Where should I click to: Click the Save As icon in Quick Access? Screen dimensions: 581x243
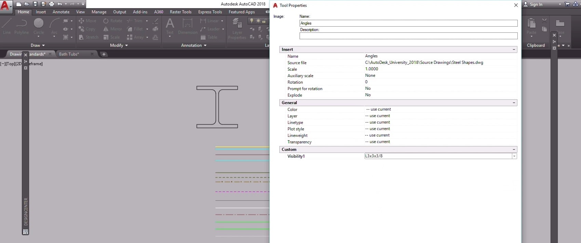(x=43, y=4)
